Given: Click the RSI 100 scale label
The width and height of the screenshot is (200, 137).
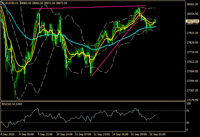Looking at the screenshot, I should click(189, 104).
